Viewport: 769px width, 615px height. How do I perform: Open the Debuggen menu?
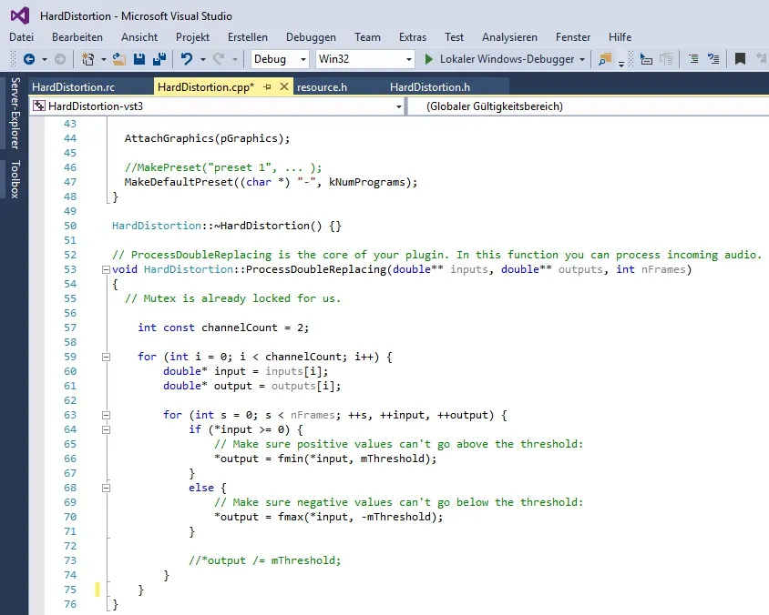[311, 37]
